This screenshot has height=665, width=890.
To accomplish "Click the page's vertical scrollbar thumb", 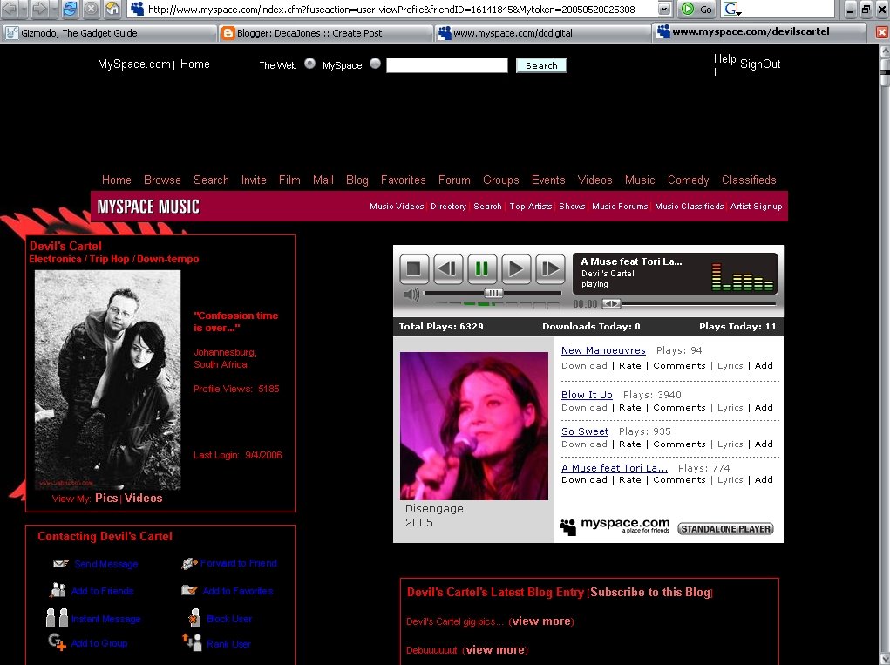I will 884,72.
